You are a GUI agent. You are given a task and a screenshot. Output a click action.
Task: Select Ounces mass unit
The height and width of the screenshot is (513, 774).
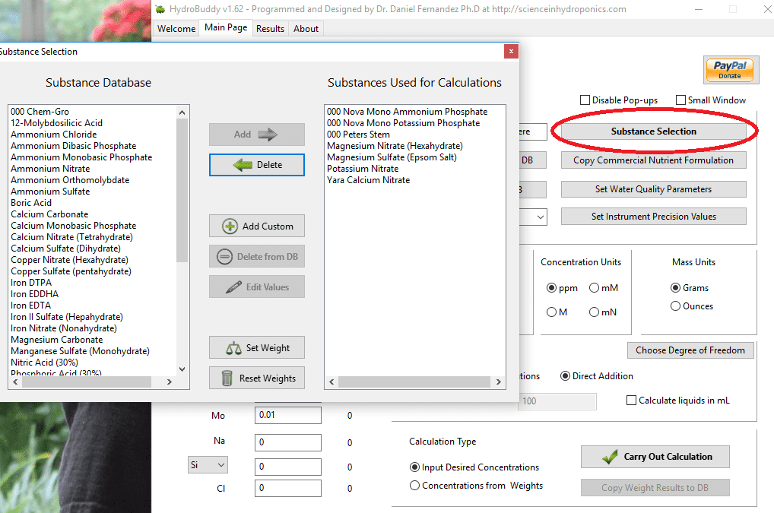point(675,306)
